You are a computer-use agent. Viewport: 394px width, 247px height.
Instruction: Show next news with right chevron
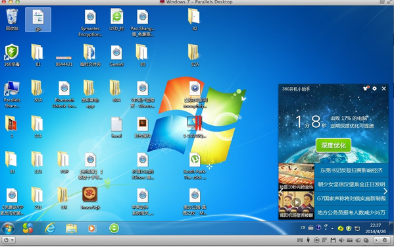(x=385, y=192)
